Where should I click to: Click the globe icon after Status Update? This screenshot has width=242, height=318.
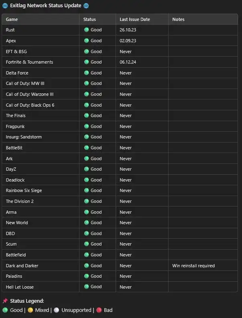coord(86,6)
